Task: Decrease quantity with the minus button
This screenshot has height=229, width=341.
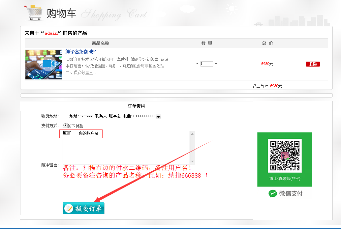Action: 197,64
